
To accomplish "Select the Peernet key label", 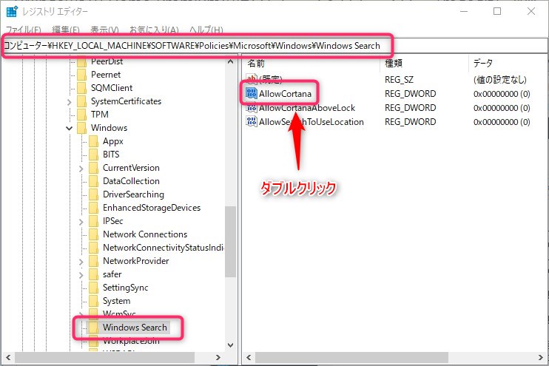I will point(106,75).
